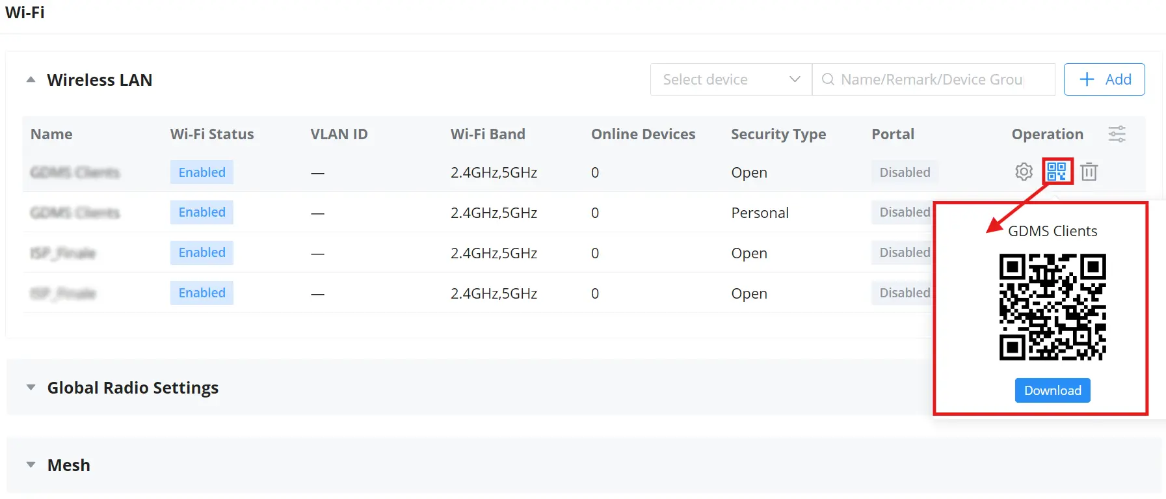Click the Wi-Fi Band column header

[x=488, y=134]
